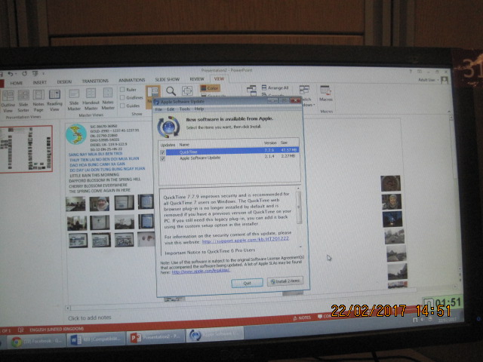Select Color mode in the View ribbon

pos(210,88)
